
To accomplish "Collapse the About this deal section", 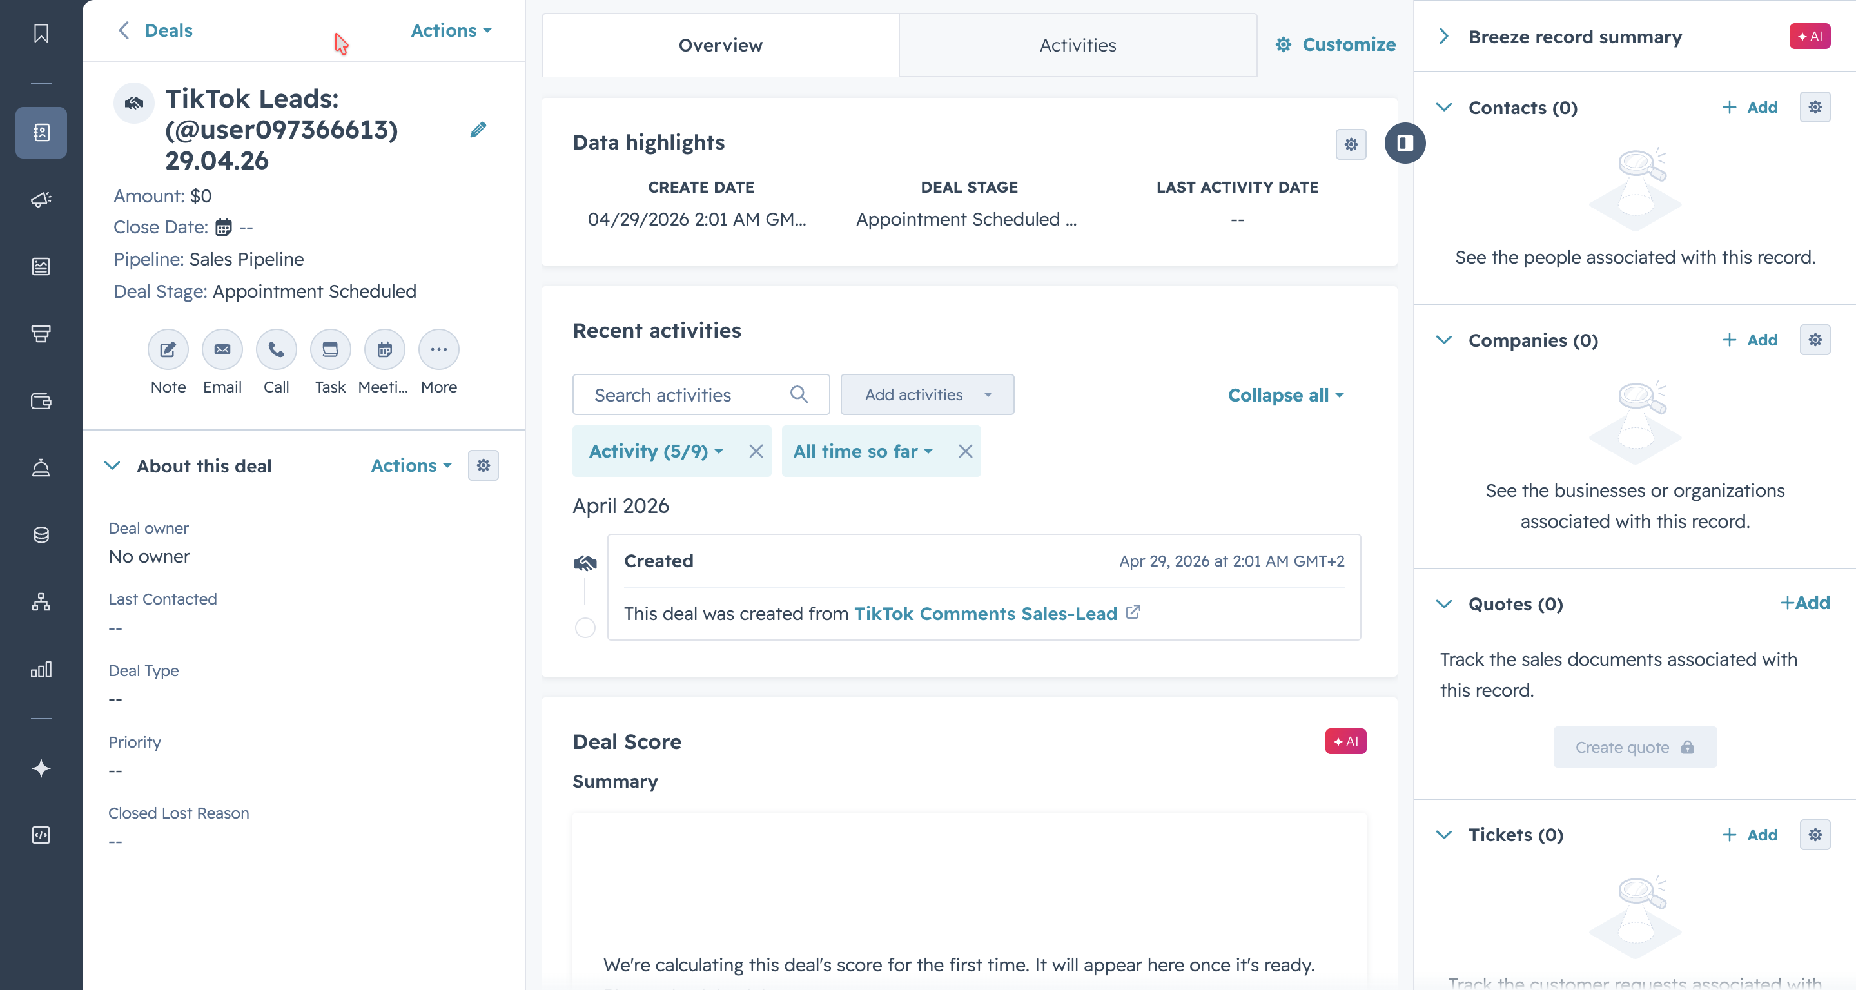I will (112, 465).
